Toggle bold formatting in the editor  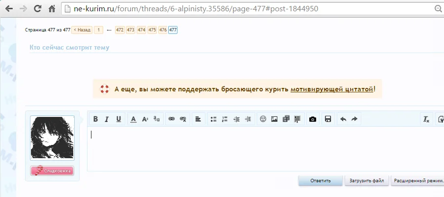[95, 119]
